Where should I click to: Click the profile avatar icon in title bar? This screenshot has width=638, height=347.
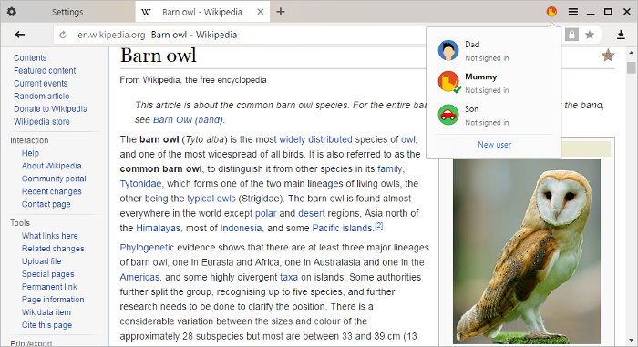click(x=551, y=12)
